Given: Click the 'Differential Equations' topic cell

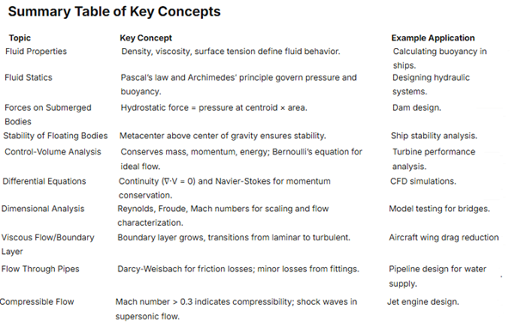Looking at the screenshot, I should 44,181.
